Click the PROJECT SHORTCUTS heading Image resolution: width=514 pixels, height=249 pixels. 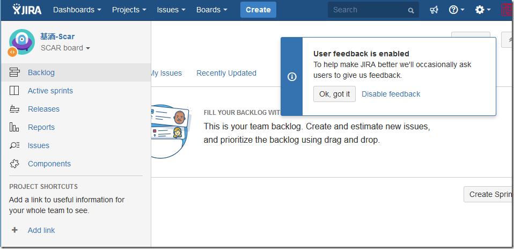(43, 187)
